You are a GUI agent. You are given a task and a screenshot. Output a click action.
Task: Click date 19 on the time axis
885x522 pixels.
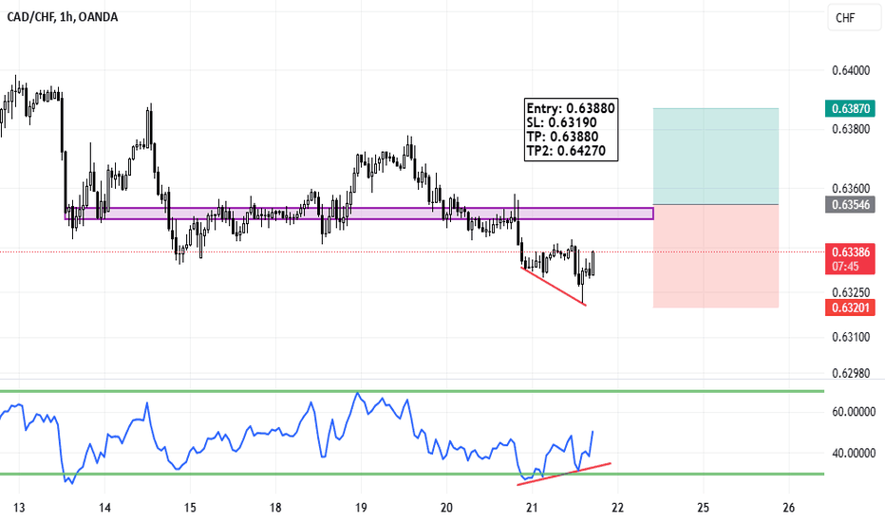(361, 508)
